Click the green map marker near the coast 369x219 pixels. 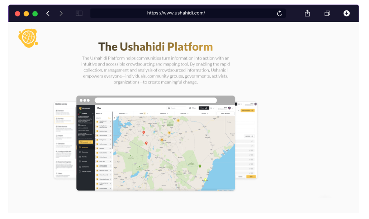[200, 166]
